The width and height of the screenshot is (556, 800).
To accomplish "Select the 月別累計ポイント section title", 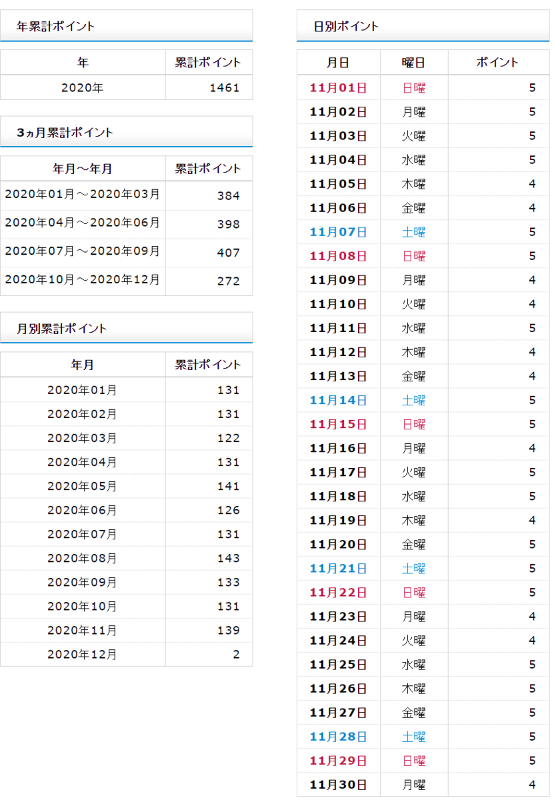I will pos(46,327).
